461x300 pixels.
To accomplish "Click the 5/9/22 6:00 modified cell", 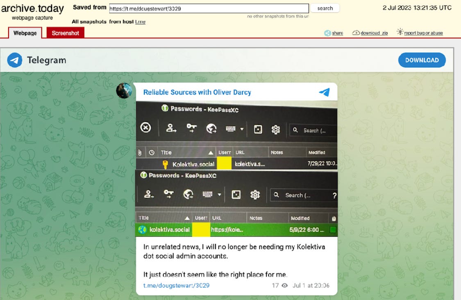I will pyautogui.click(x=307, y=230).
